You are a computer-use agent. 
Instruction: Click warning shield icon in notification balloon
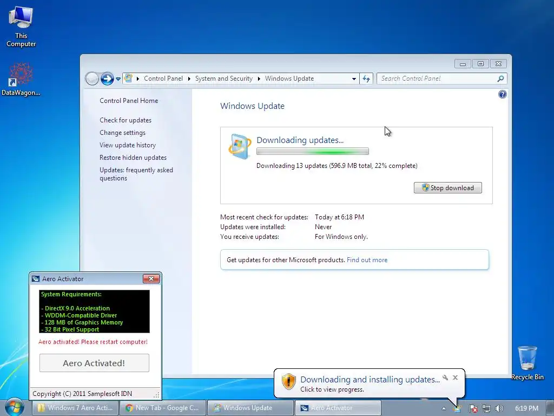pyautogui.click(x=288, y=382)
